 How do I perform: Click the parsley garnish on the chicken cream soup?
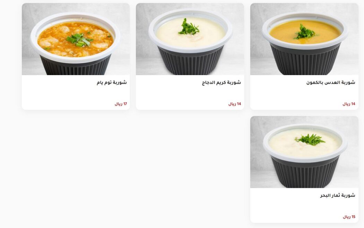(188, 27)
